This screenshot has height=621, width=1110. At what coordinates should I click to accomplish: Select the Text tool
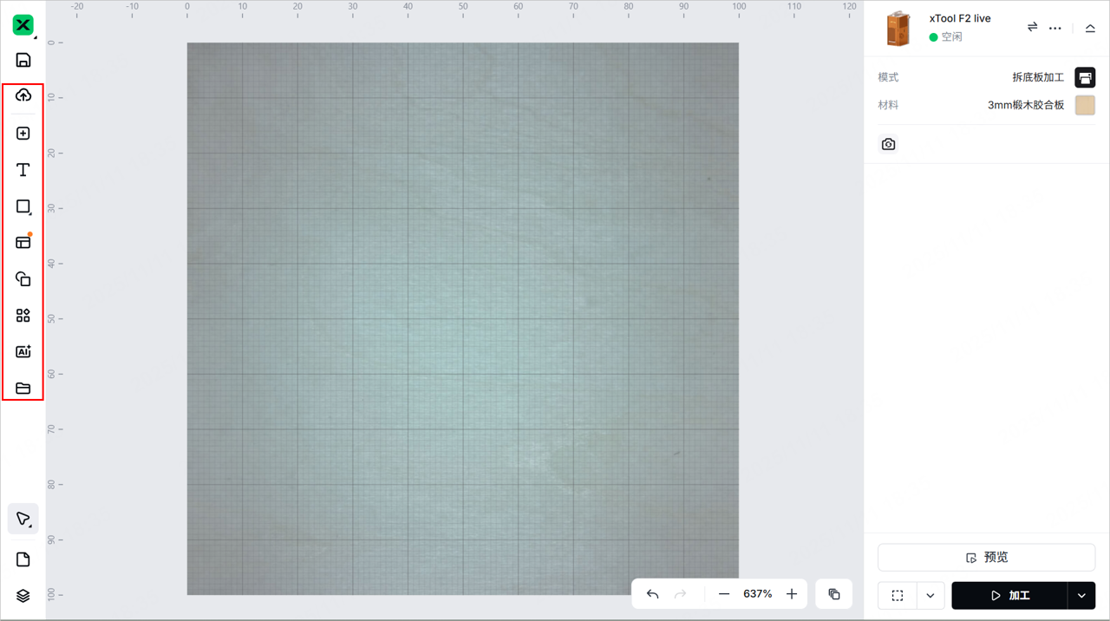coord(23,170)
